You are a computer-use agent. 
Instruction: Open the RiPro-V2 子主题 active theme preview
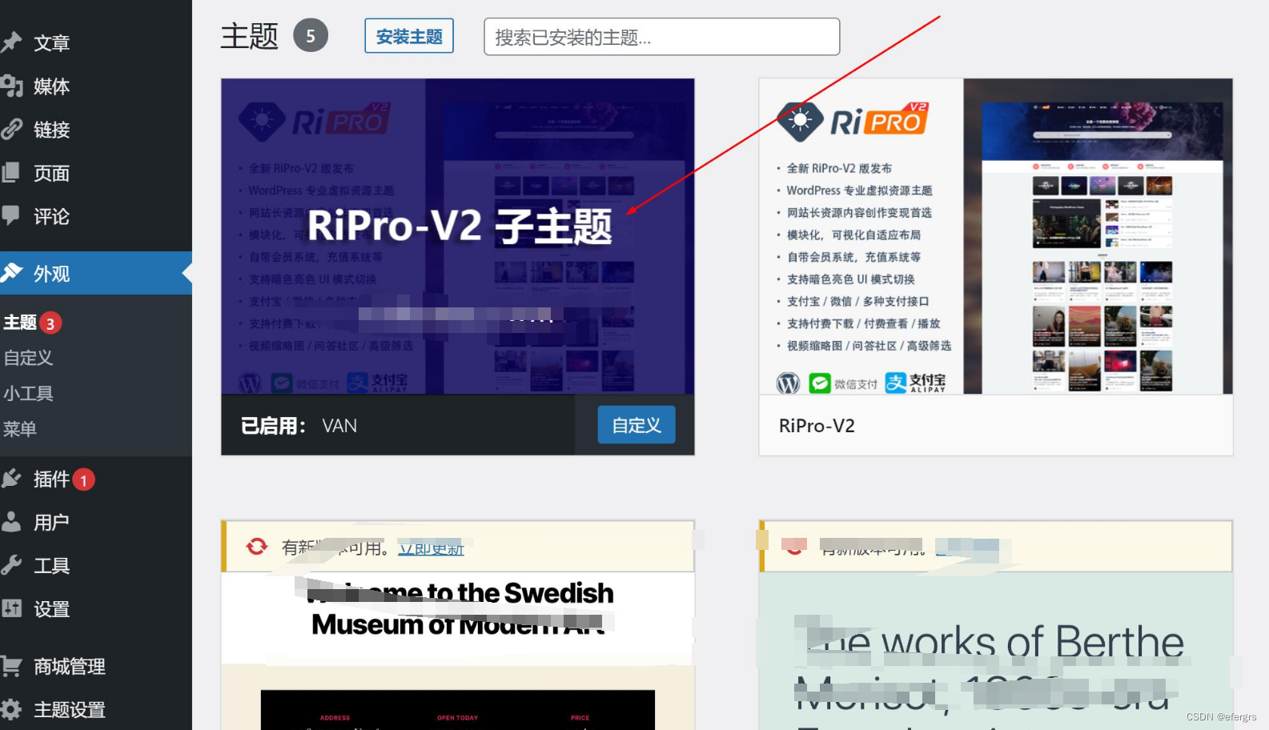click(458, 236)
